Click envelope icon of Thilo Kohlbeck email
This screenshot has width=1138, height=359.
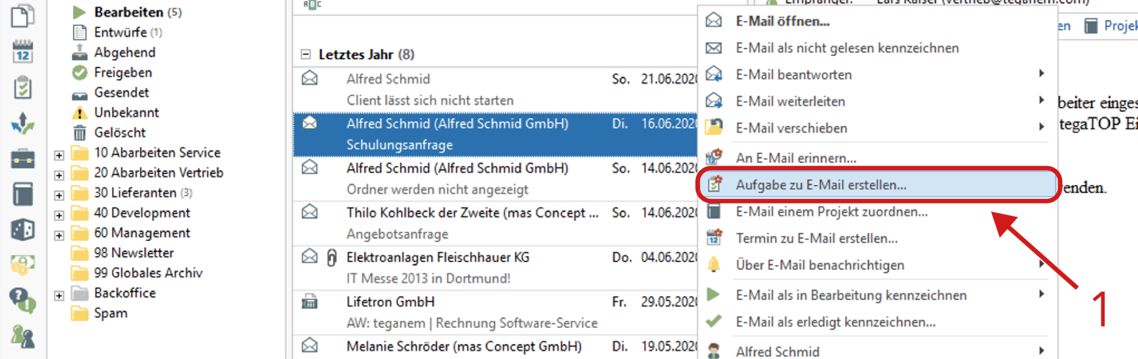pyautogui.click(x=309, y=212)
